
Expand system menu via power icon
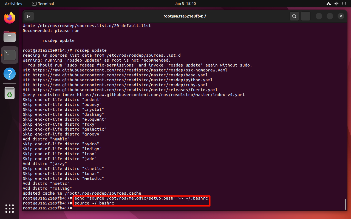tap(343, 4)
